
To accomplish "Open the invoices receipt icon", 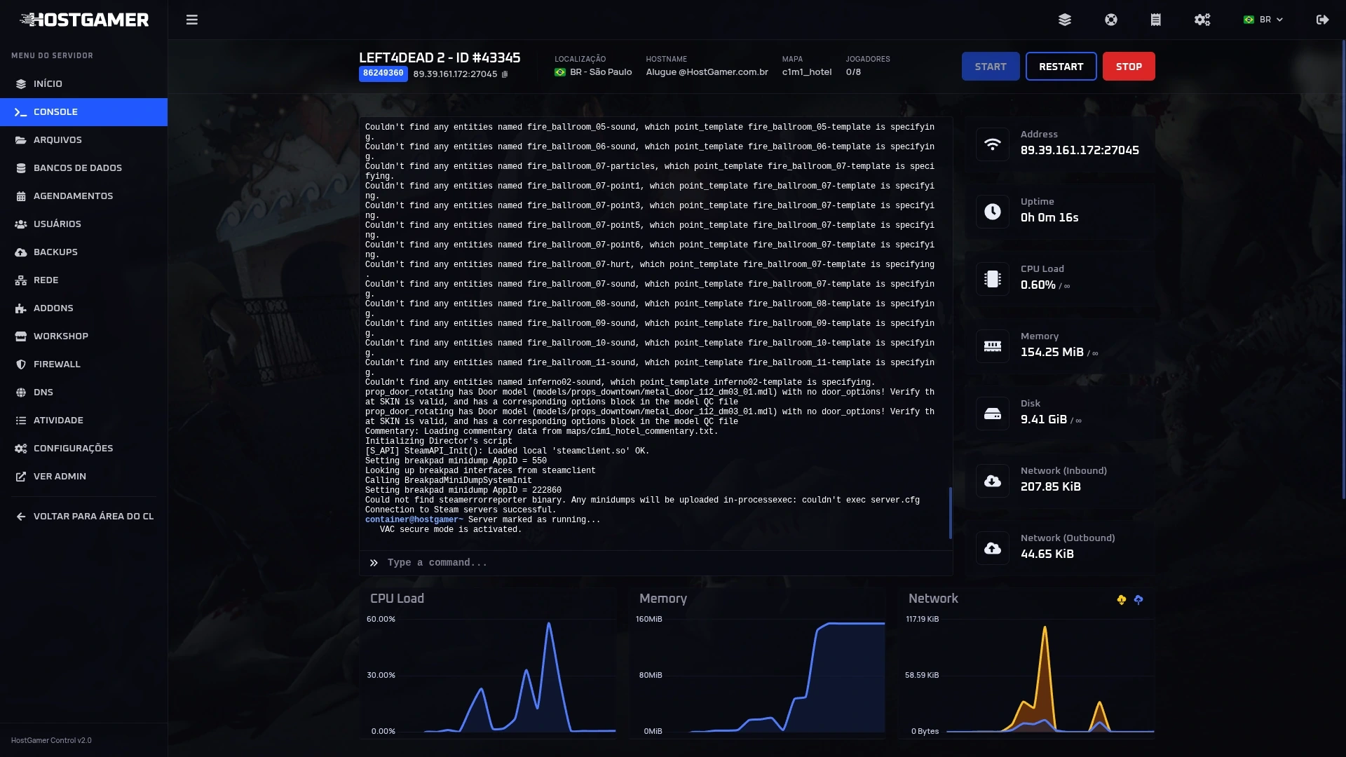I will (1156, 20).
